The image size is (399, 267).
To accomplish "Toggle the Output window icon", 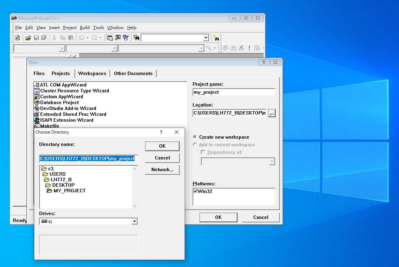I will 118,38.
